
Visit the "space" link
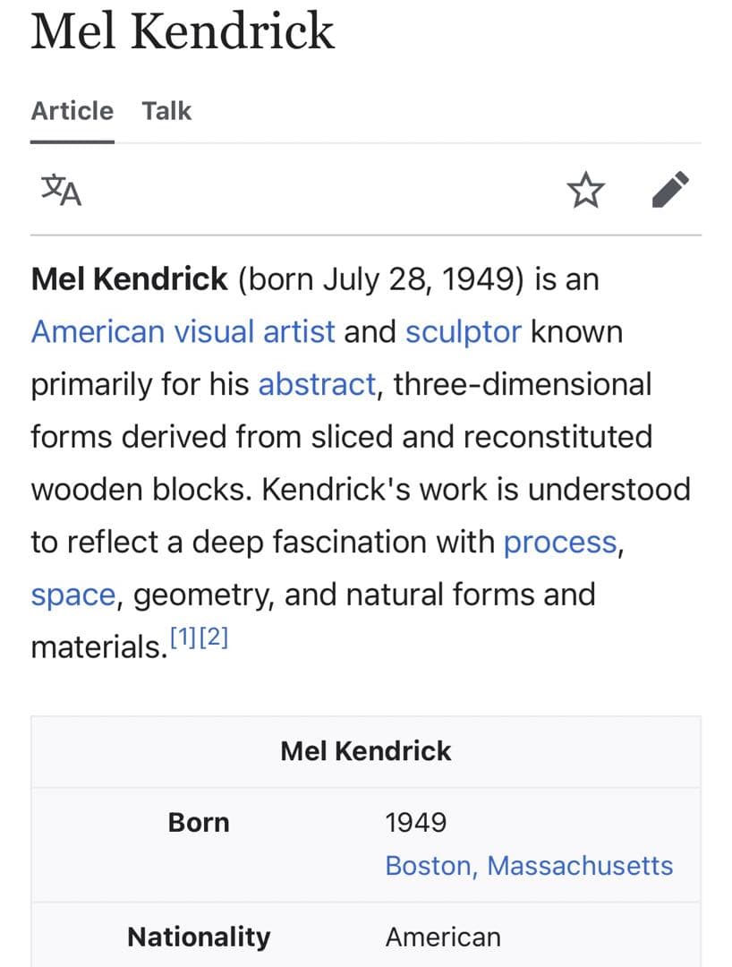(72, 595)
